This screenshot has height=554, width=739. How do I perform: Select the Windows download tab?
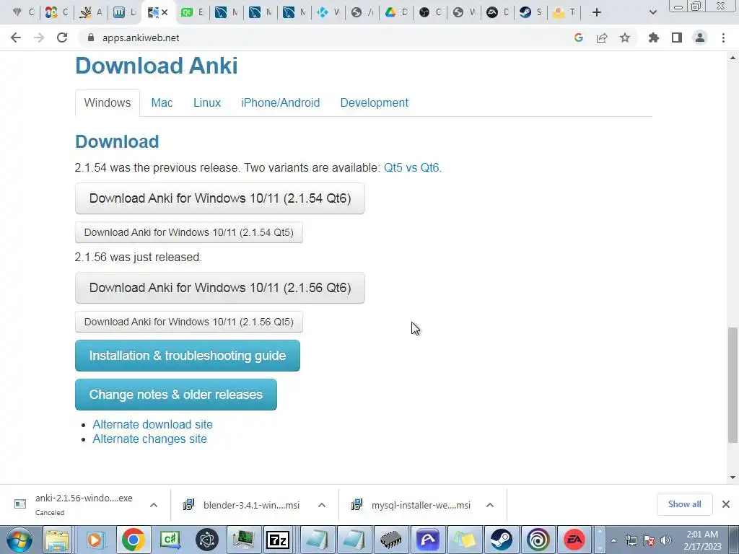[108, 102]
